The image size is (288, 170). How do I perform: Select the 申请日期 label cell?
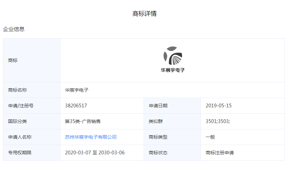[x=158, y=106]
